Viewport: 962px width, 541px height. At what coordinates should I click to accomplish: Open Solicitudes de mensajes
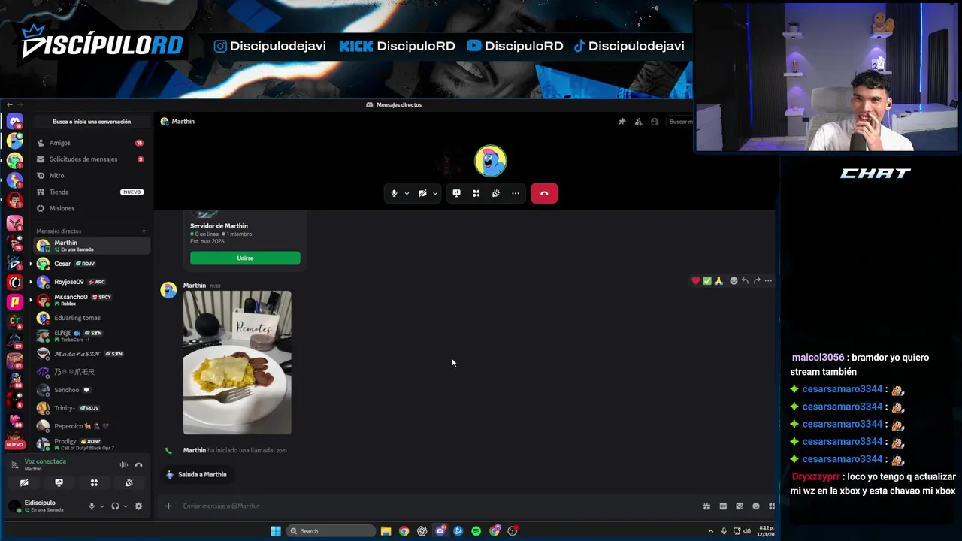[92, 159]
